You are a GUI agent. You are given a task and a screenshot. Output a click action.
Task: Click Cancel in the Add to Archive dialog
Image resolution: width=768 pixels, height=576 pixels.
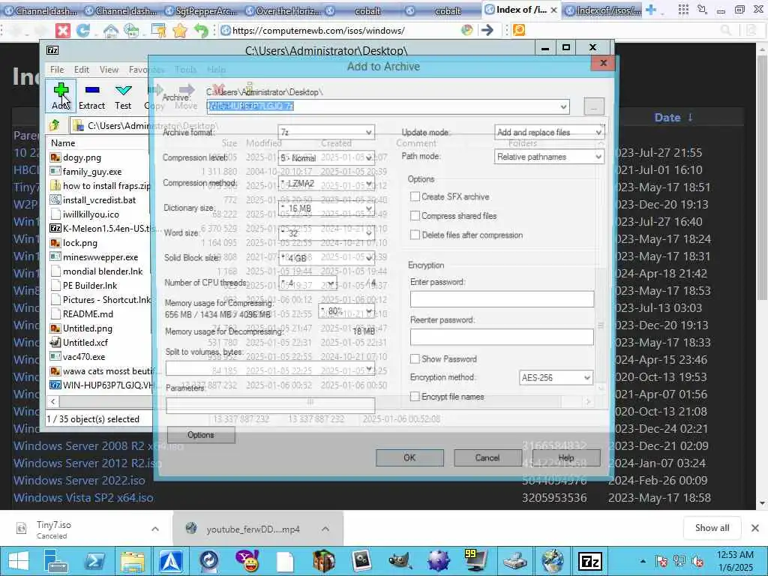pos(487,457)
